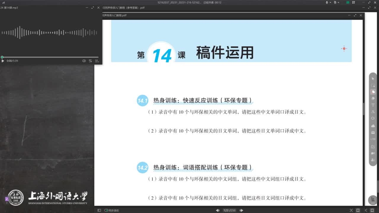Open the cloud storage tool
379x213 pixels.
click(373, 126)
